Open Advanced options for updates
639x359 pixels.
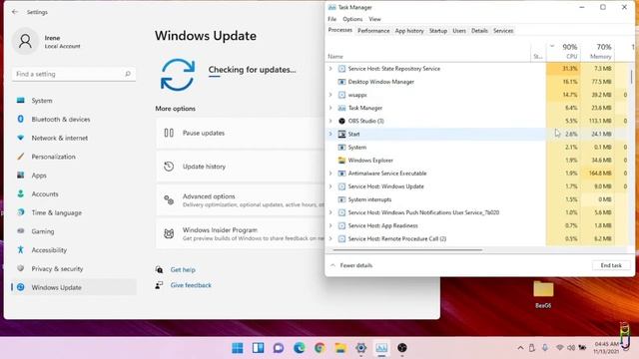[241, 200]
